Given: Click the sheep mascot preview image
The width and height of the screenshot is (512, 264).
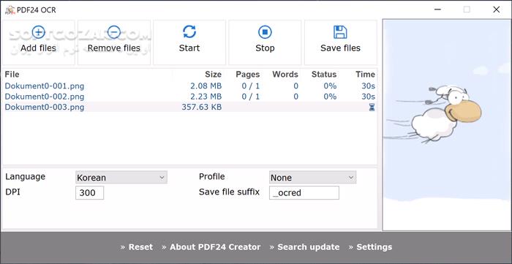Looking at the screenshot, I should pyautogui.click(x=447, y=125).
